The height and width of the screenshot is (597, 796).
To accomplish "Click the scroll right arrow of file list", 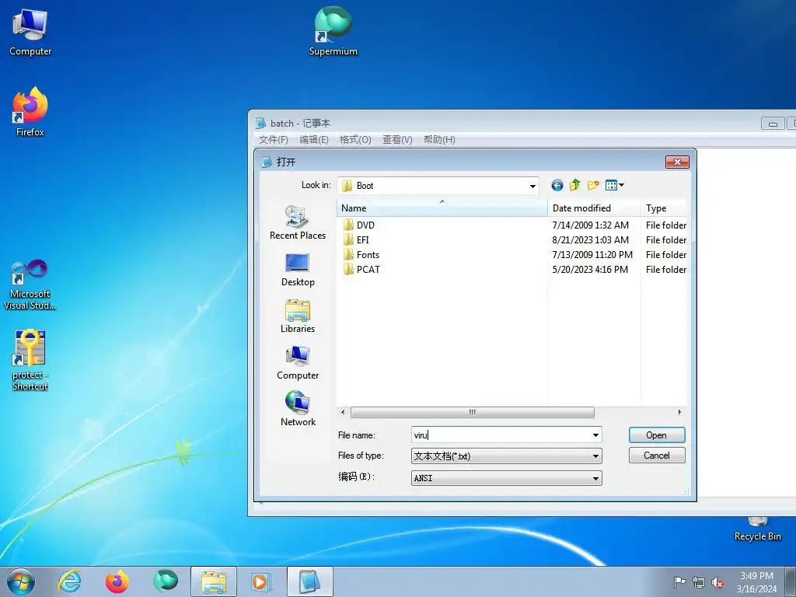I will (679, 412).
